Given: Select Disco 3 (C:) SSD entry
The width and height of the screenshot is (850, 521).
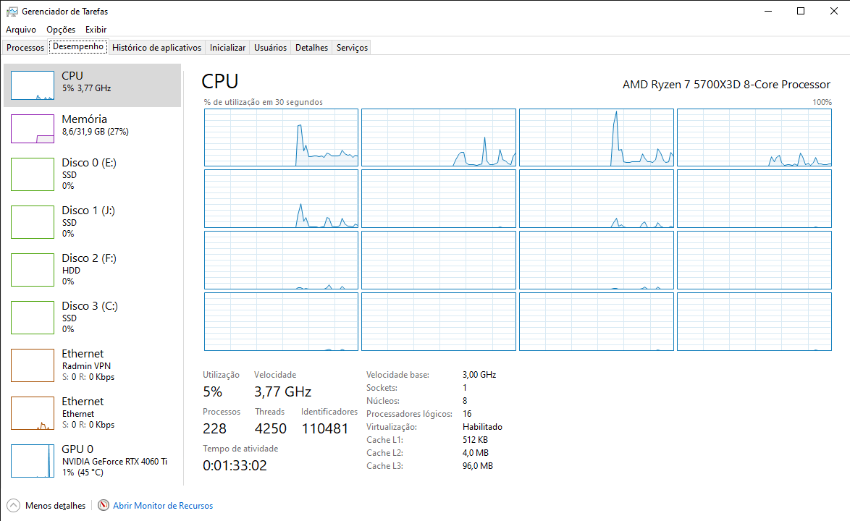Looking at the screenshot, I should click(x=92, y=317).
